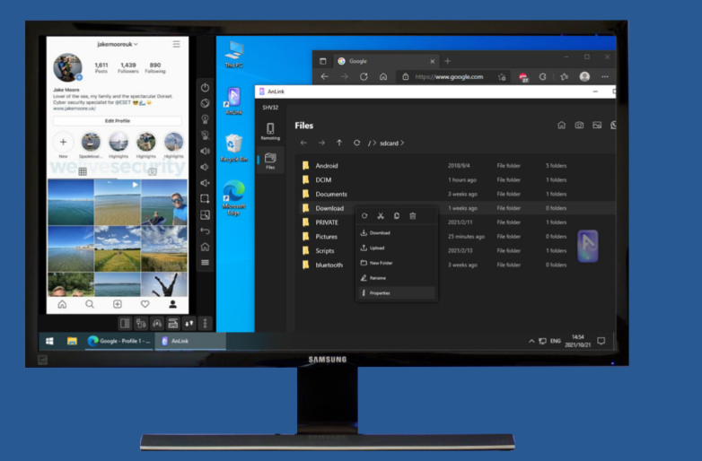Open the Remoting panel in AnLink
Image resolution: width=702 pixels, height=461 pixels.
coord(269,131)
